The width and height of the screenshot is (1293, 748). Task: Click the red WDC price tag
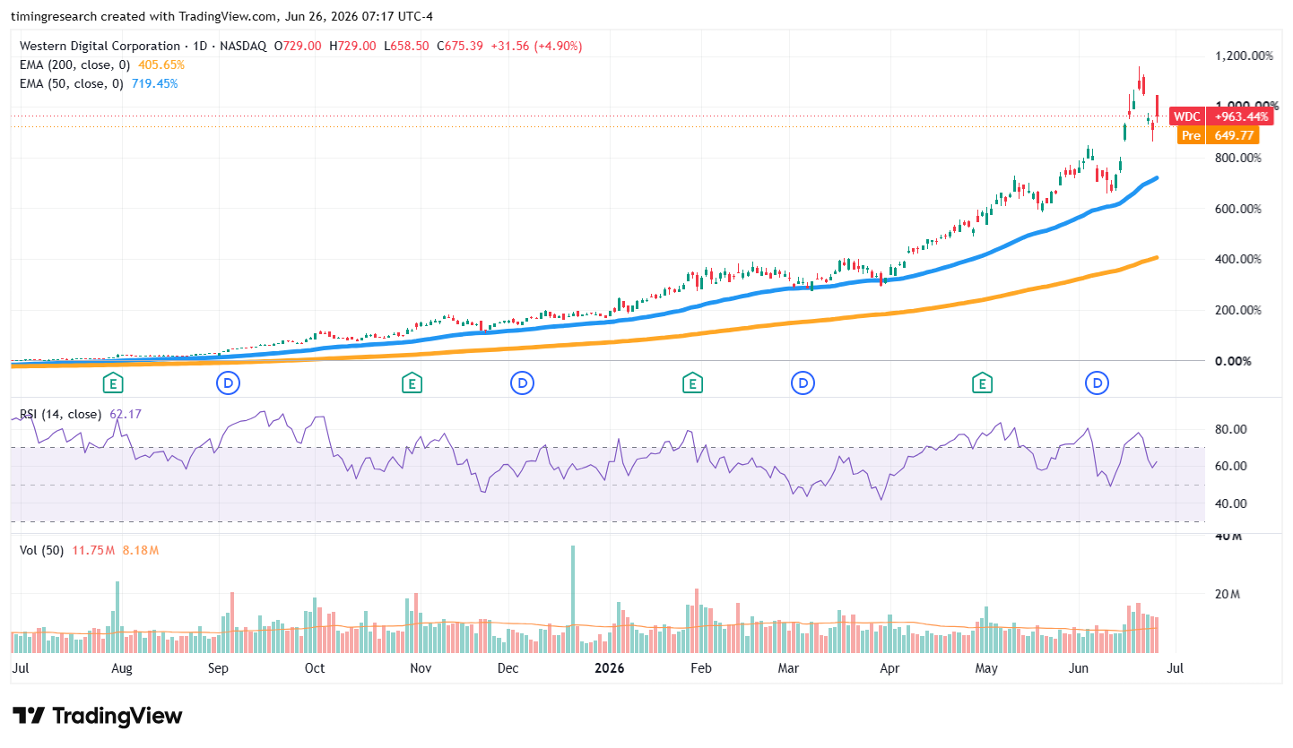1187,116
